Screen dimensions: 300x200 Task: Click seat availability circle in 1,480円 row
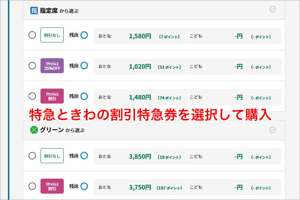(84, 96)
